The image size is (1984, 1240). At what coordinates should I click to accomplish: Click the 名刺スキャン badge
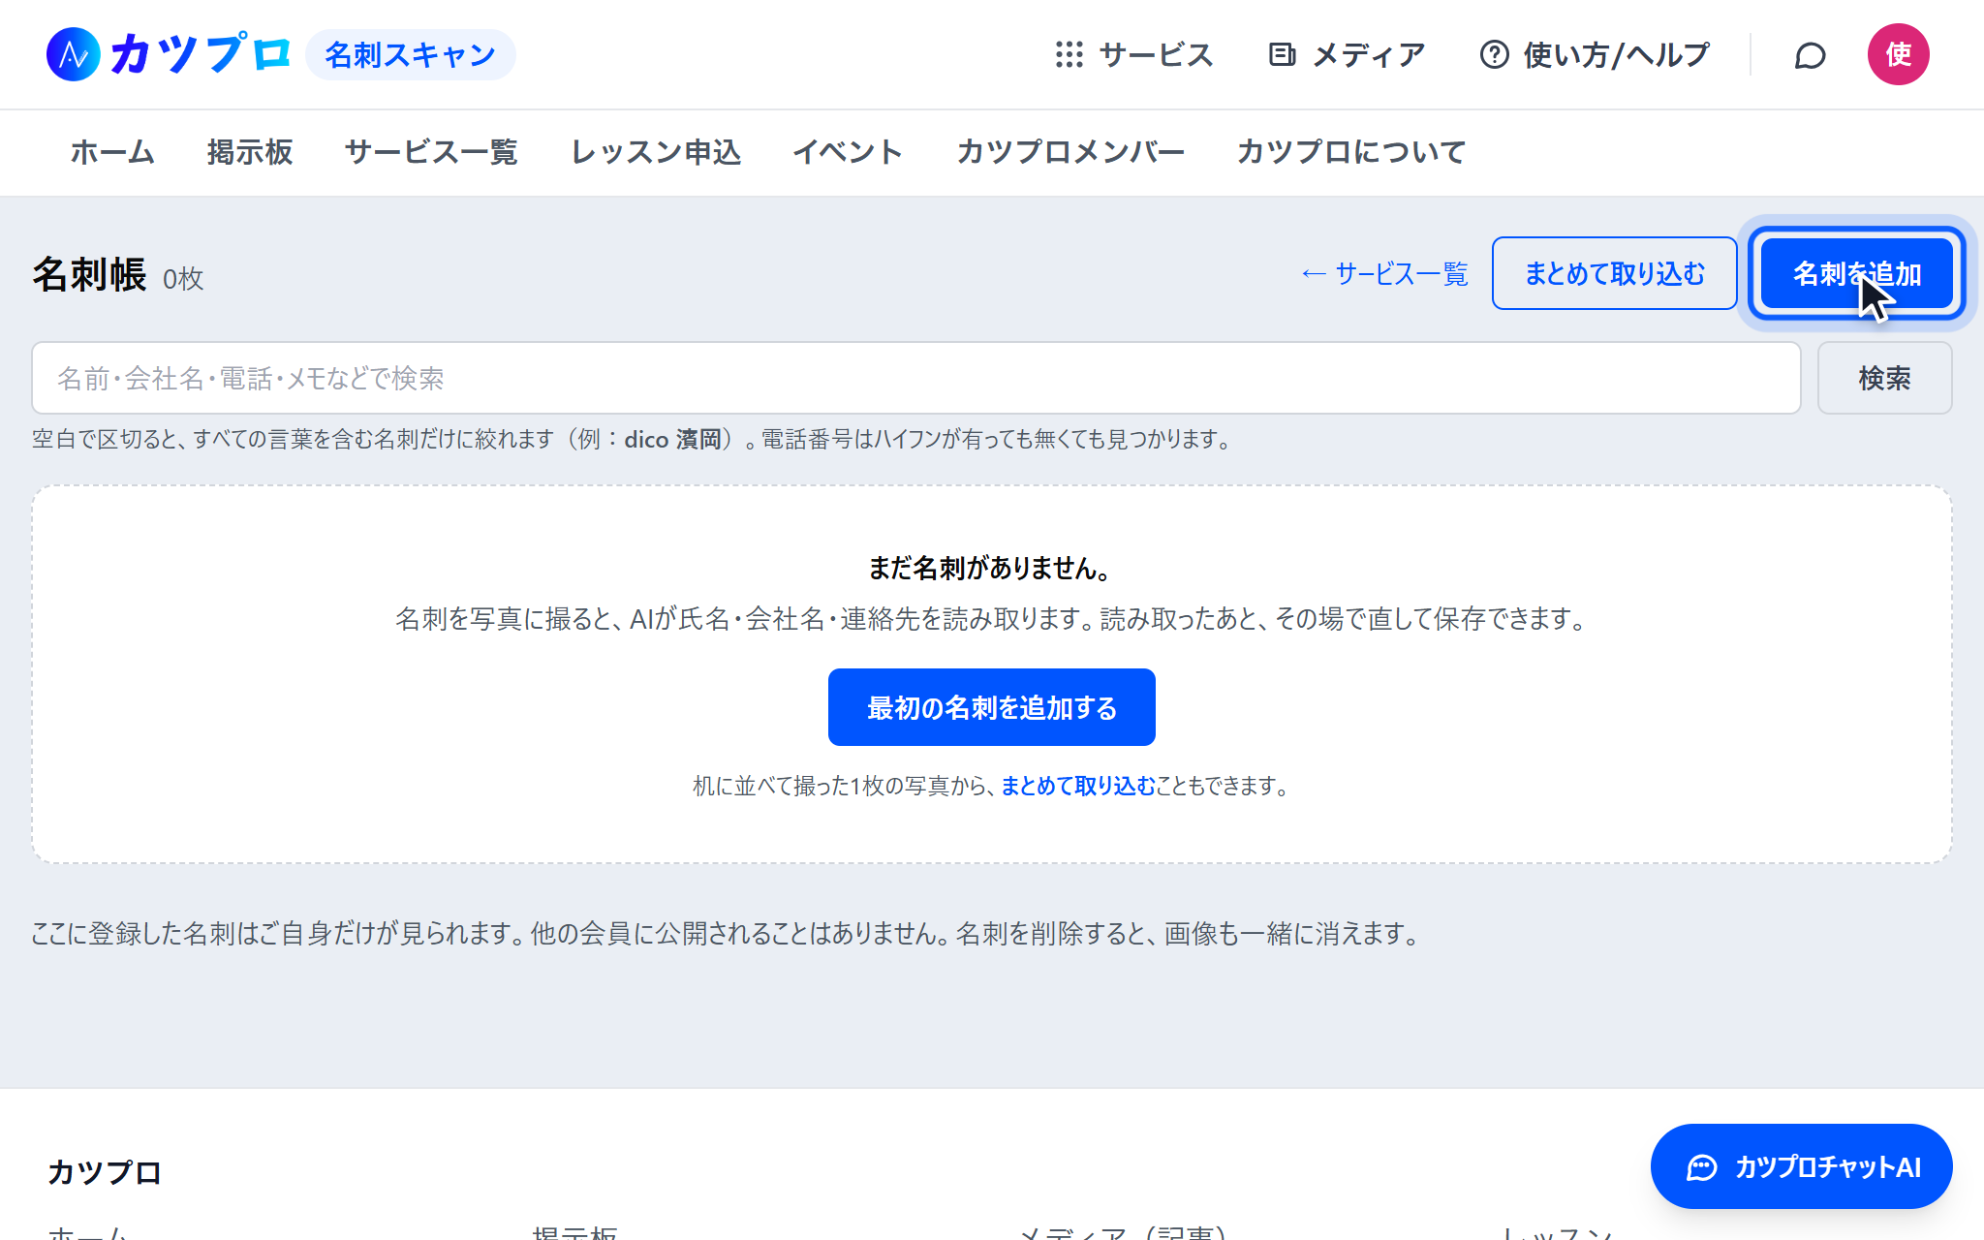(411, 54)
